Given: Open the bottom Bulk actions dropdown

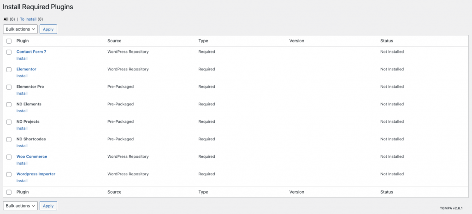Looking at the screenshot, I should 20,206.
